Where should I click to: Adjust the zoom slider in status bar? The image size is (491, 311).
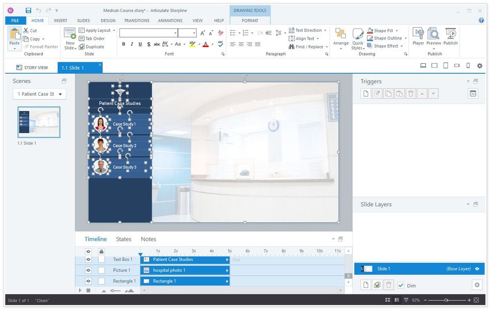pos(446,300)
